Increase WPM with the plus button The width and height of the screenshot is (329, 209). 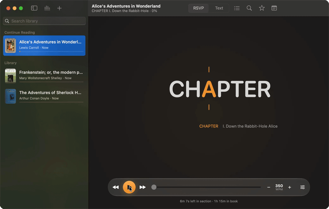point(290,187)
